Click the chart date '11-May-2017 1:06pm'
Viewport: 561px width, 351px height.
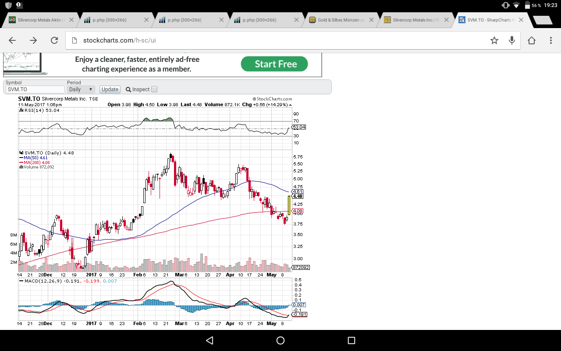click(x=40, y=105)
